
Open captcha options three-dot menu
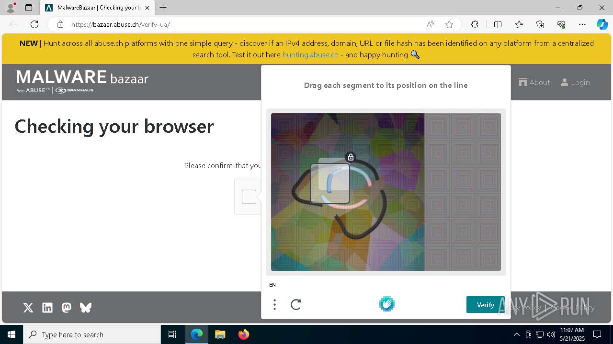click(274, 304)
